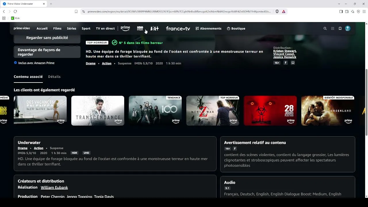The height and width of the screenshot is (207, 368).
Task: Click the 5.1 audio badge
Action: point(227,188)
